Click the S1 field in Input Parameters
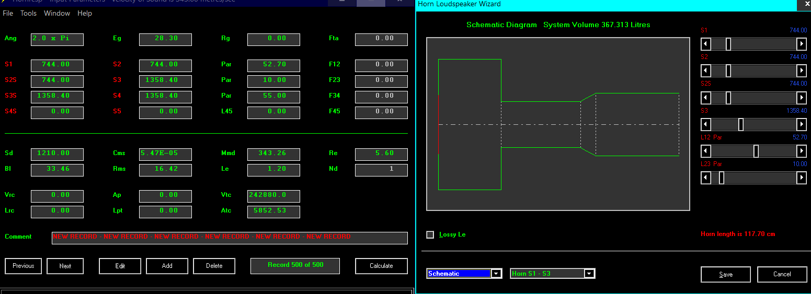Image resolution: width=811 pixels, height=294 pixels. pyautogui.click(x=57, y=65)
